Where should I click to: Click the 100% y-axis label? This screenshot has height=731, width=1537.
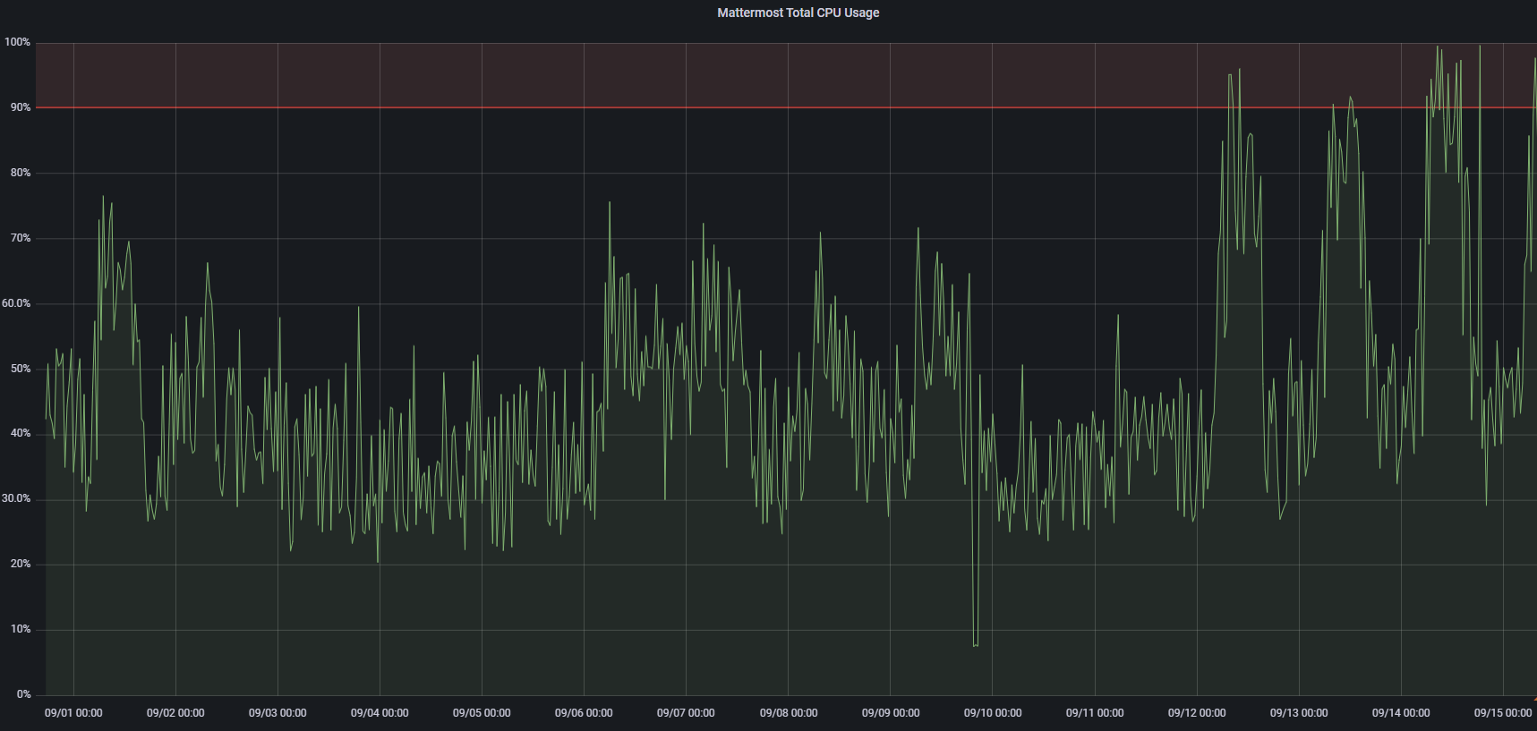pos(17,42)
